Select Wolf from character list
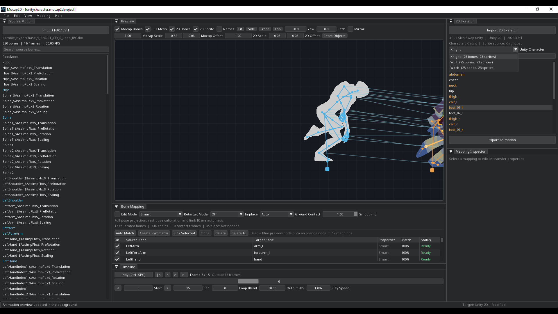 click(483, 62)
